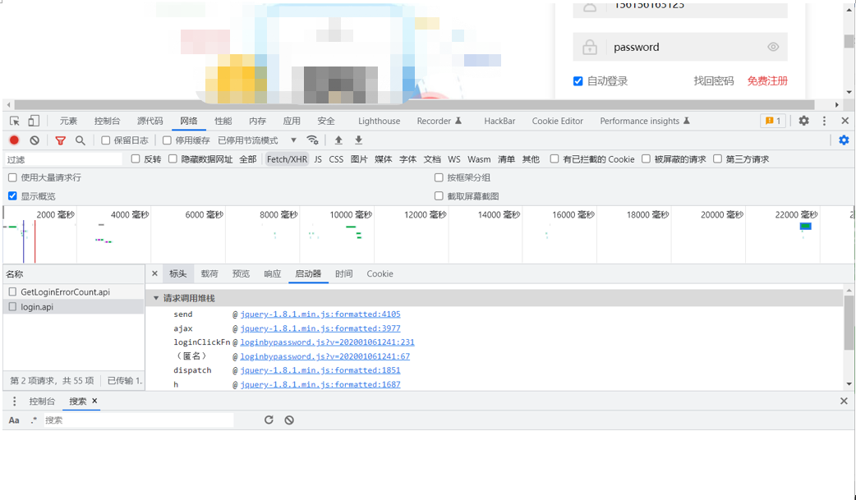Image resolution: width=856 pixels, height=500 pixels.
Task: Enable 按框架分组 checkbox
Action: pyautogui.click(x=439, y=177)
